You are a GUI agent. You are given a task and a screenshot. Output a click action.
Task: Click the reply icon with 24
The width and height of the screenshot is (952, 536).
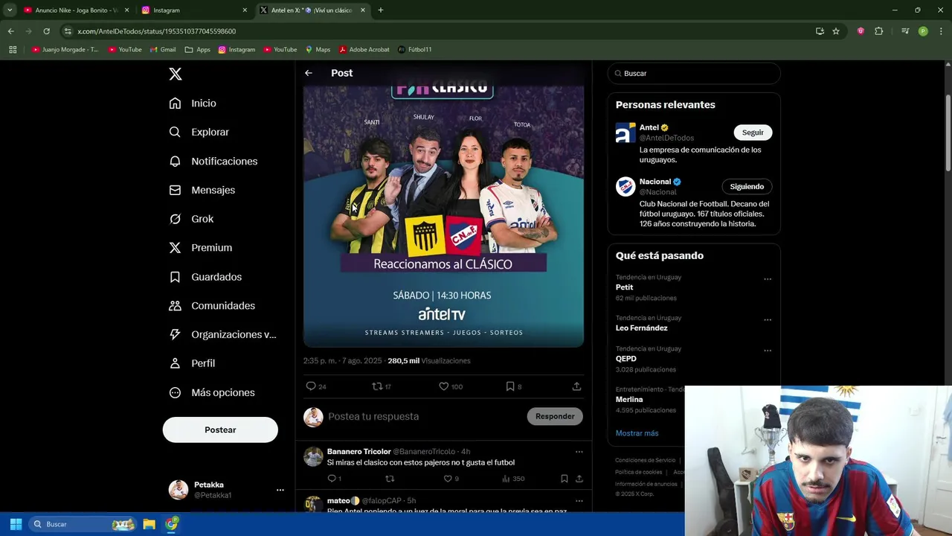point(311,386)
